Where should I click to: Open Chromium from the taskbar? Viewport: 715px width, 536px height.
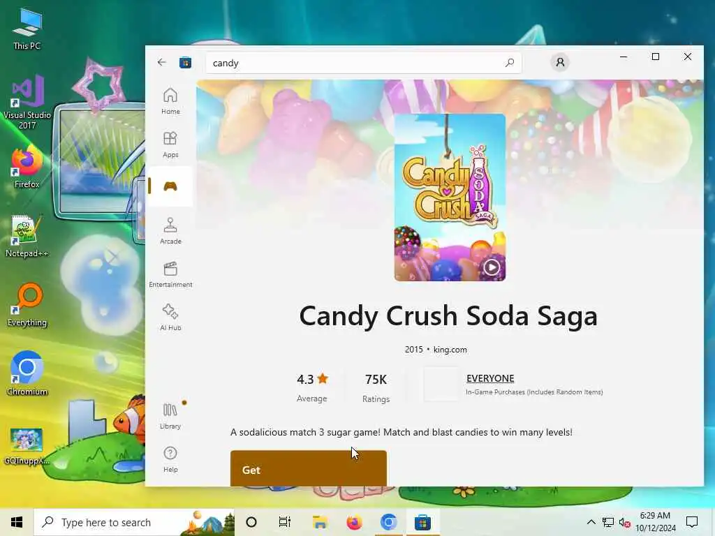[x=388, y=522]
